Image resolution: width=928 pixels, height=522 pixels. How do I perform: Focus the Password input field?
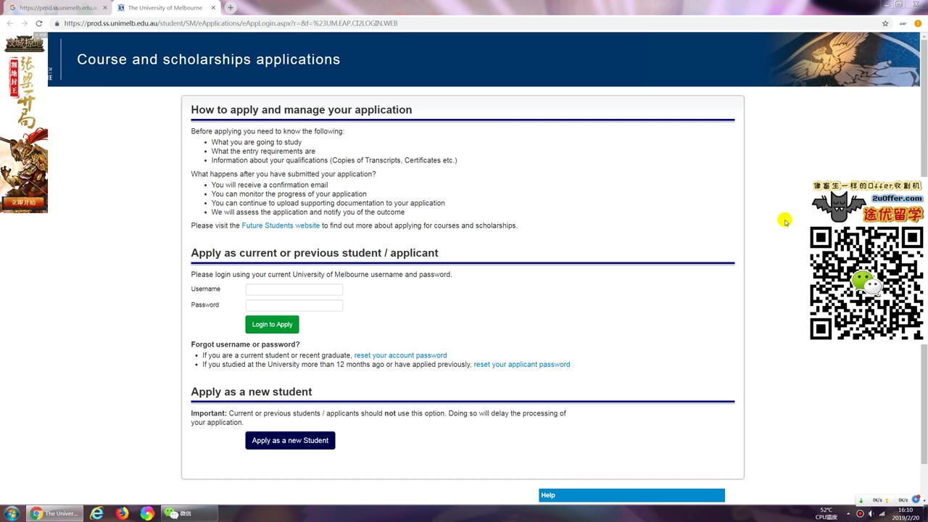click(x=294, y=305)
